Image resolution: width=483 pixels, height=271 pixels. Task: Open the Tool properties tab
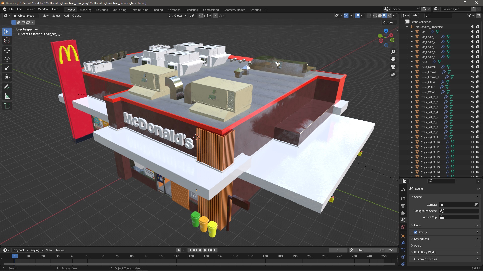[403, 190]
